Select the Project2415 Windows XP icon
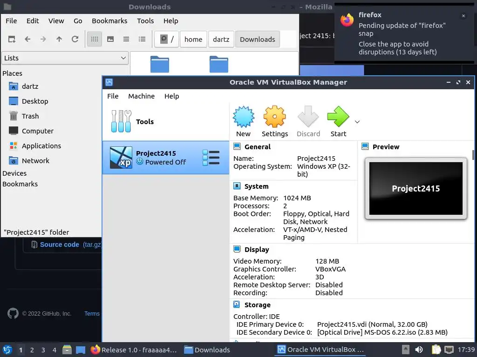Viewport: 477px width, 357px height. [x=121, y=158]
